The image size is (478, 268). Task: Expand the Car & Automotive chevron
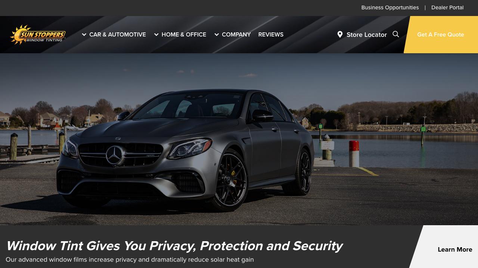84,35
